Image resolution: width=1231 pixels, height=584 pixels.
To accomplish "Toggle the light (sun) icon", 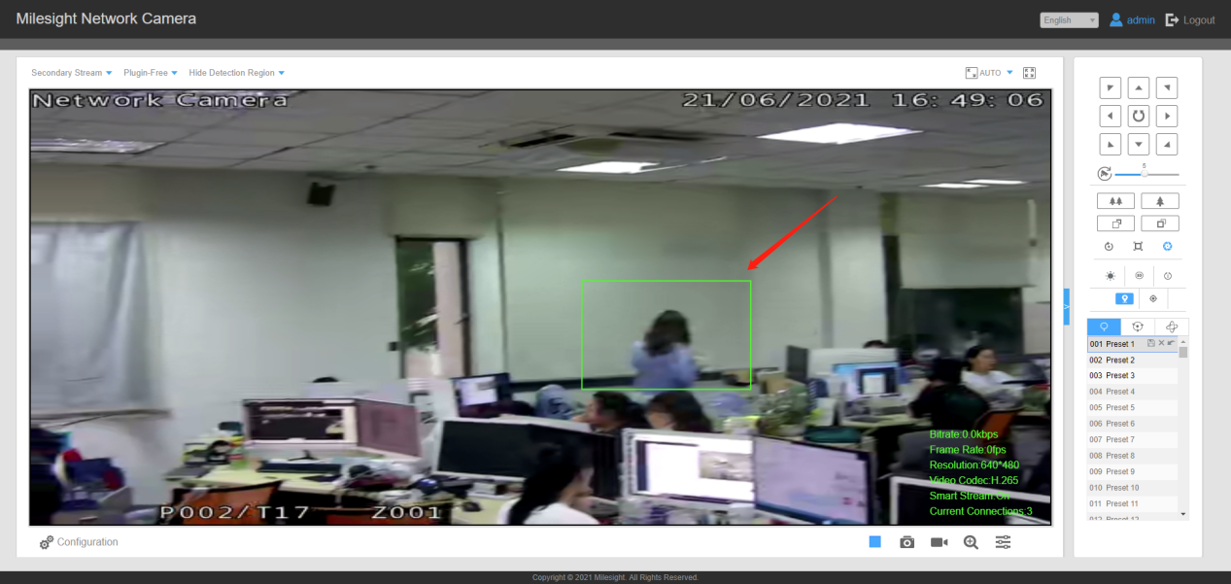I will click(x=1111, y=276).
